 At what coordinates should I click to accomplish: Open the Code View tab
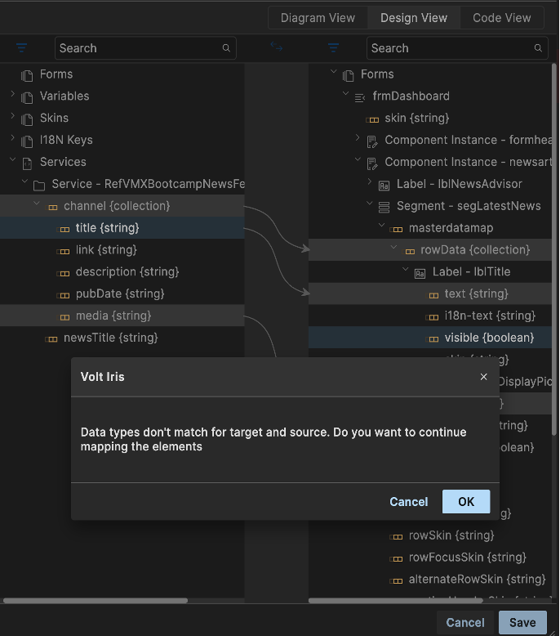click(501, 18)
